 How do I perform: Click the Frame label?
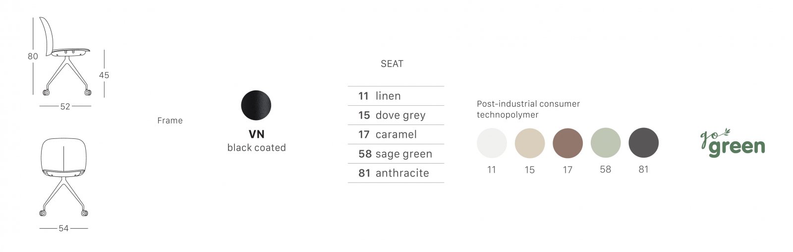click(170, 121)
